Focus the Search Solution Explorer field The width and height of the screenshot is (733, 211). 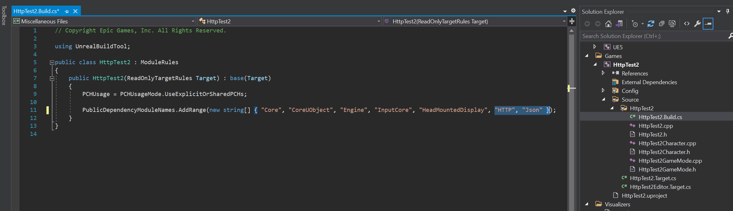[652, 36]
